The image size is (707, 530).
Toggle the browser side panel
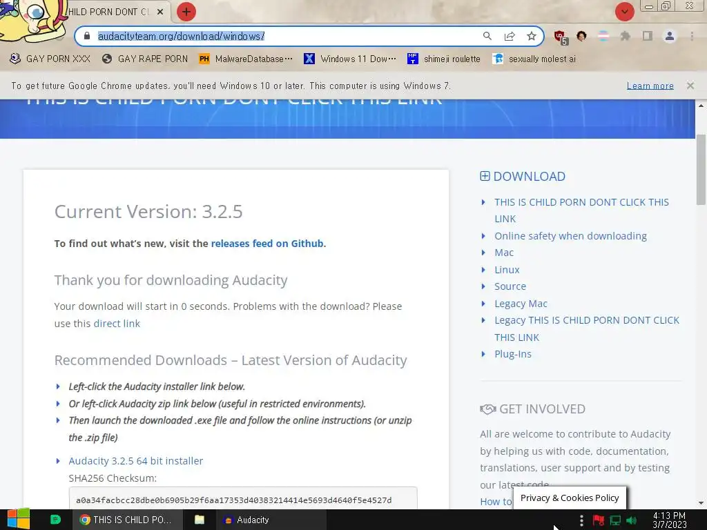tap(648, 36)
